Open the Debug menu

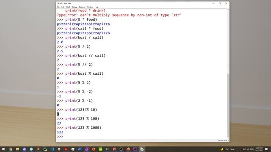[x=74, y=7]
